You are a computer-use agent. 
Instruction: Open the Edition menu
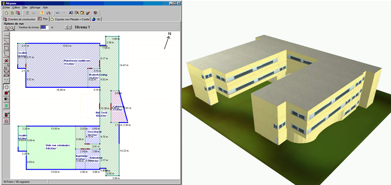pyautogui.click(x=16, y=8)
